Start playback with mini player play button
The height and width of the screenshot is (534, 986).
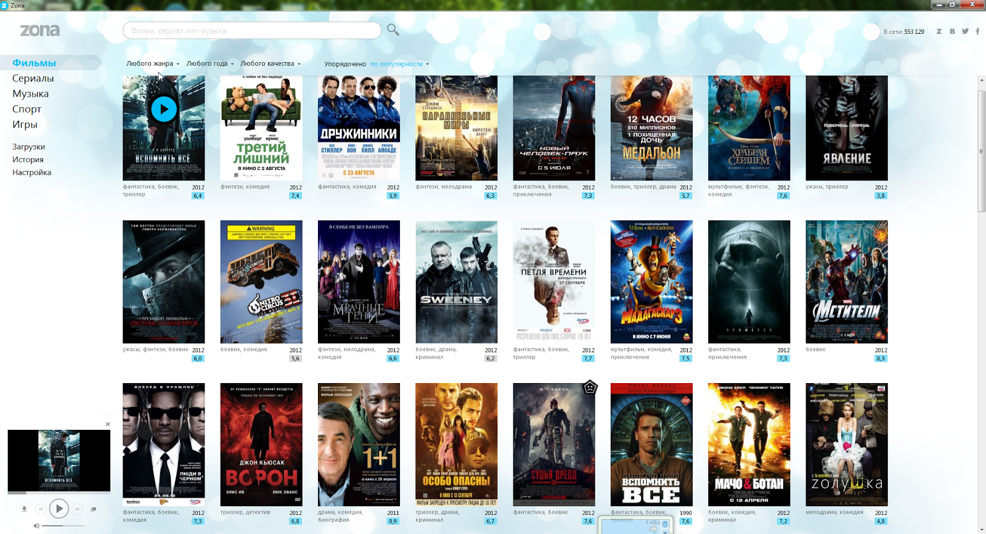[59, 509]
